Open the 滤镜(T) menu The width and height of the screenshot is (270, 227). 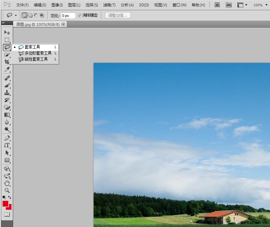(x=109, y=5)
